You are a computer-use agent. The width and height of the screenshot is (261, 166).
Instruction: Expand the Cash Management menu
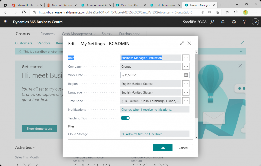79,34
